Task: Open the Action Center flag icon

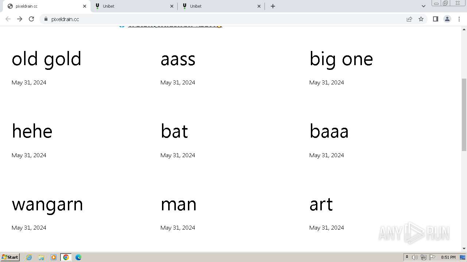Action: tap(432, 257)
